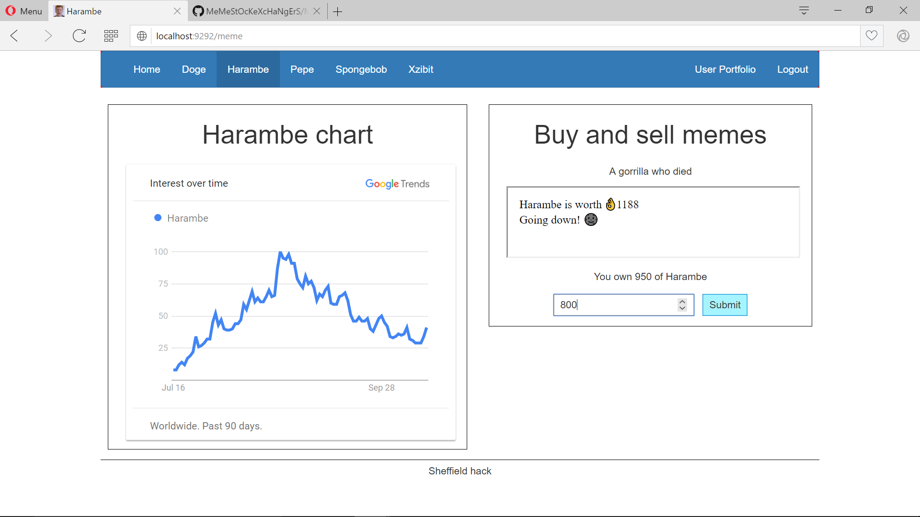Open the Opera Menu button
920x517 pixels.
(24, 11)
